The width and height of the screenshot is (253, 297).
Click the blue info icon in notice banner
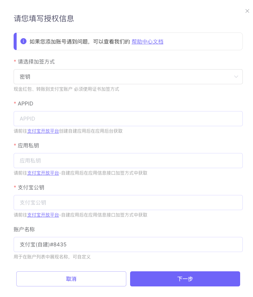point(23,41)
